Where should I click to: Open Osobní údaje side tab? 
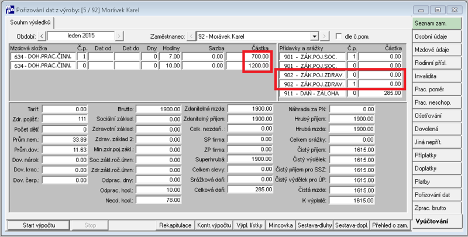(x=436, y=36)
